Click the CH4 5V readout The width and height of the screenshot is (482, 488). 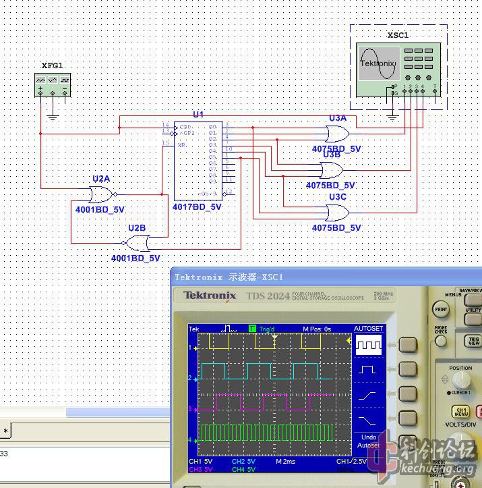(243, 469)
